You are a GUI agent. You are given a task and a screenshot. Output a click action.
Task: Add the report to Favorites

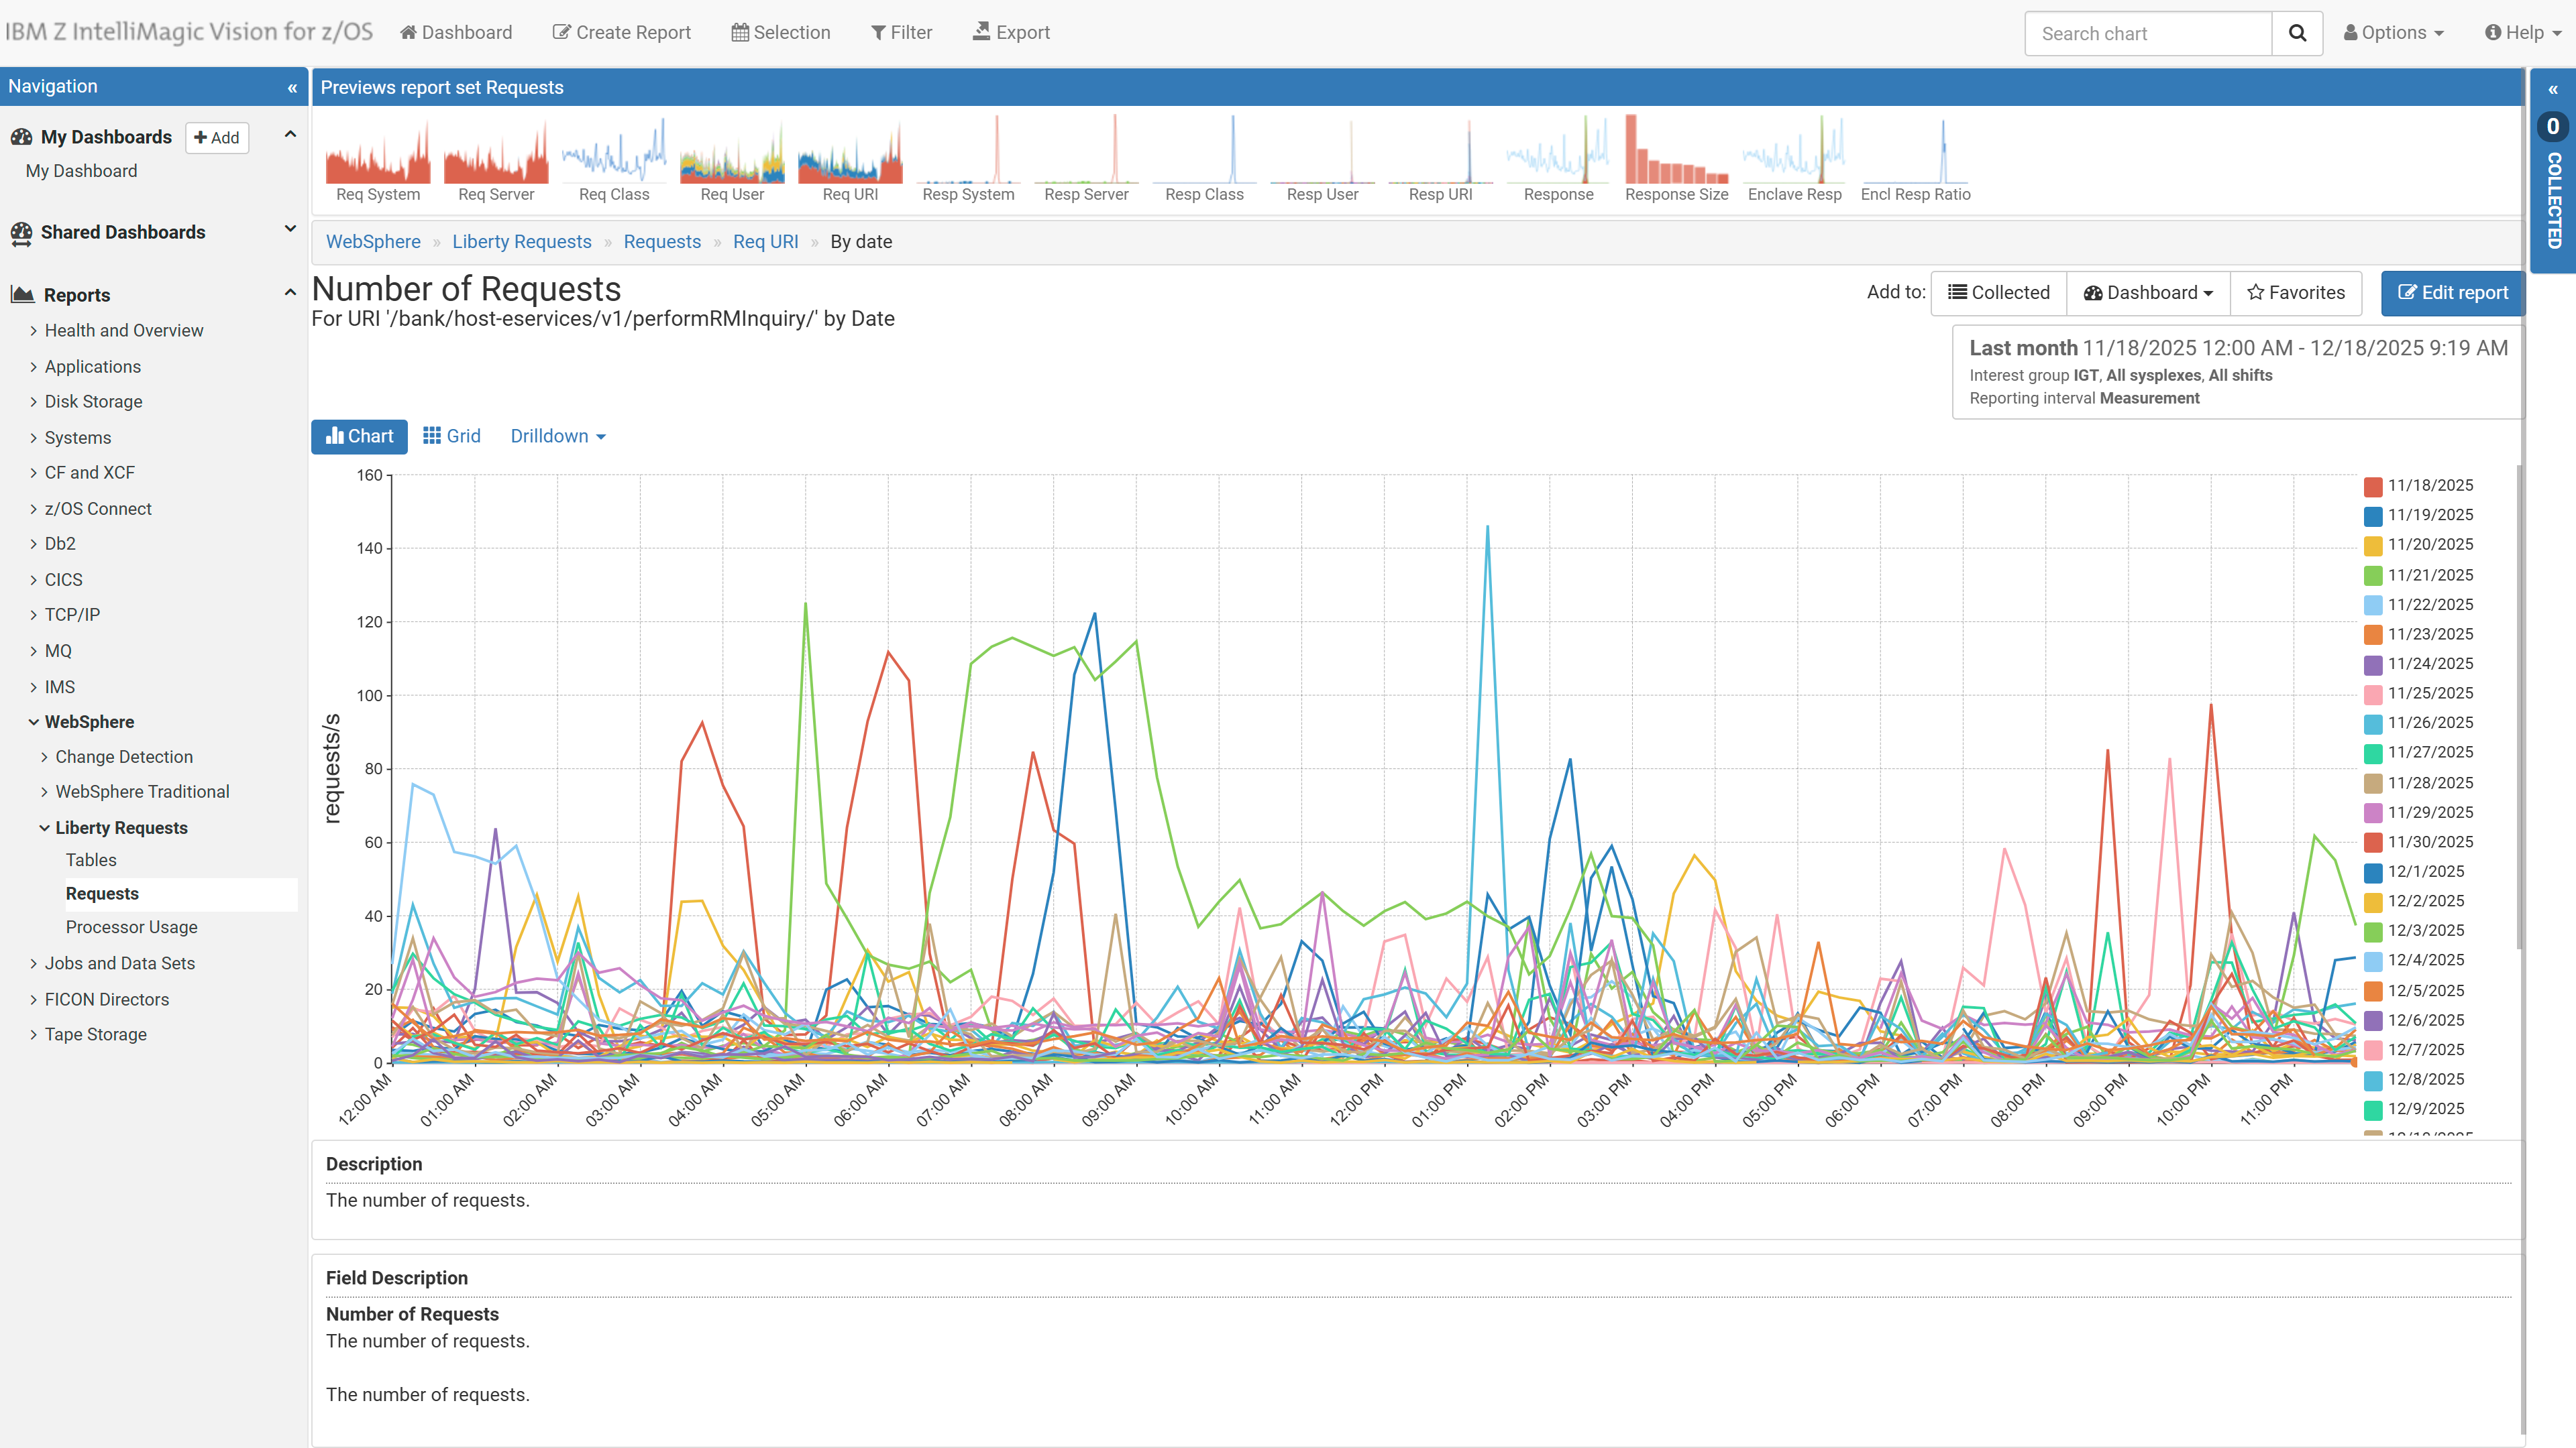pyautogui.click(x=2296, y=293)
